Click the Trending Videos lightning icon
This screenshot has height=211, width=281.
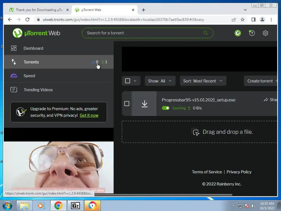(14, 90)
